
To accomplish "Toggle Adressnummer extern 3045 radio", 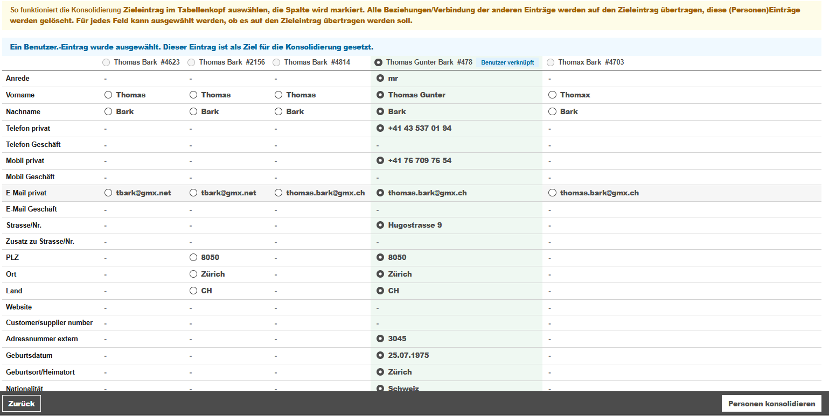I will coord(380,339).
